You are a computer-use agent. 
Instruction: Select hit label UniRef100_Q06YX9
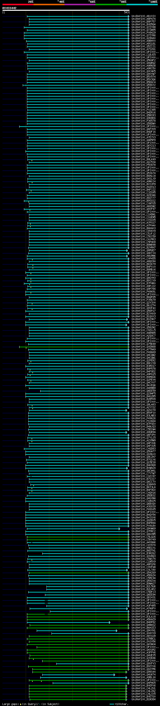pyautogui.click(x=143, y=633)
